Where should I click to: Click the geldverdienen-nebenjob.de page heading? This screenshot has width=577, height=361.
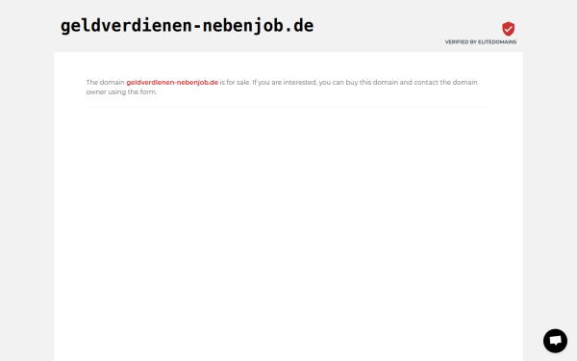pos(187,26)
